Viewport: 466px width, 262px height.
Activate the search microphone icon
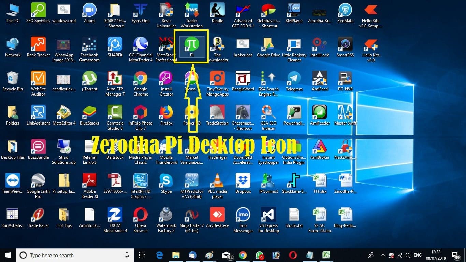coord(127,255)
